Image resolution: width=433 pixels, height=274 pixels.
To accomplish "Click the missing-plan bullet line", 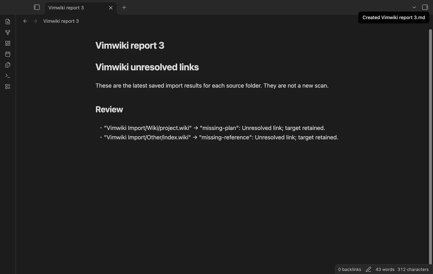I will point(214,128).
